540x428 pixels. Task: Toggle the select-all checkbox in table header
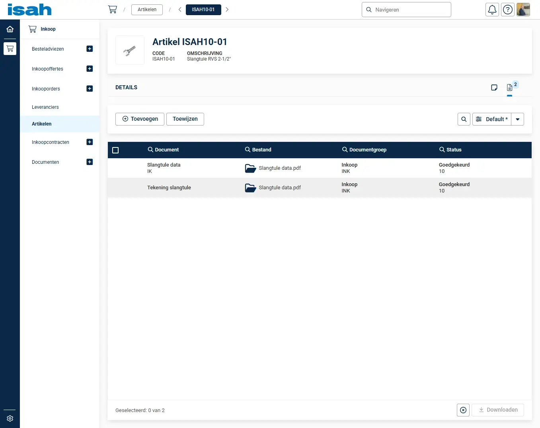(x=115, y=150)
